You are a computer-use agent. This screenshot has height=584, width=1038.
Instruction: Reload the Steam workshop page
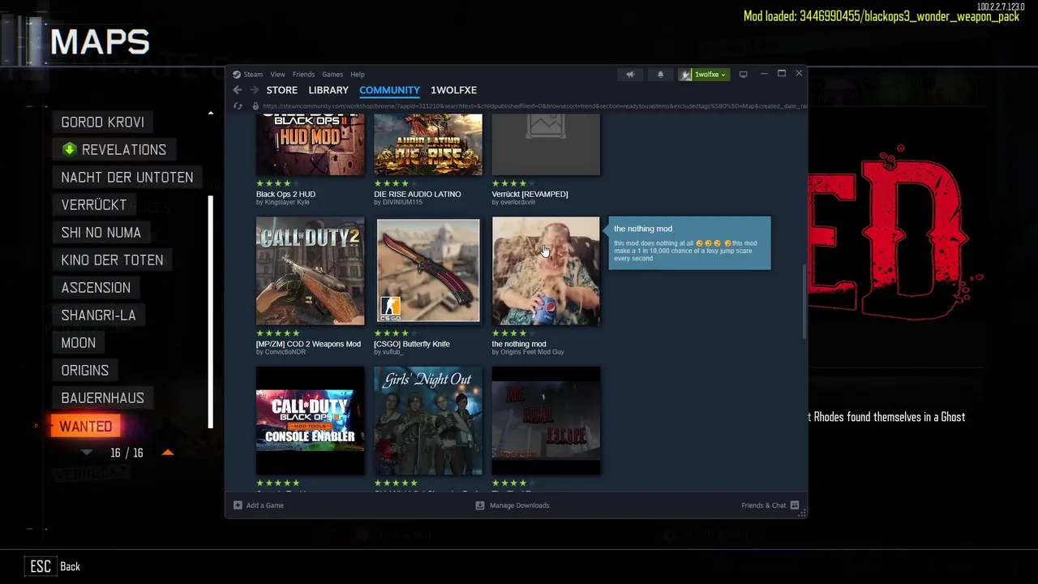click(x=238, y=106)
